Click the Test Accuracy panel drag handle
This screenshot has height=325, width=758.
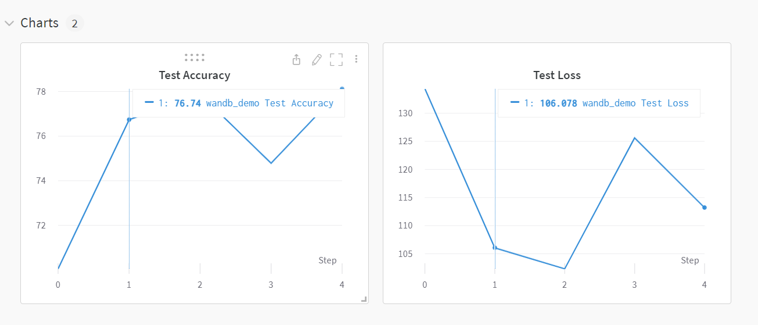pyautogui.click(x=195, y=58)
